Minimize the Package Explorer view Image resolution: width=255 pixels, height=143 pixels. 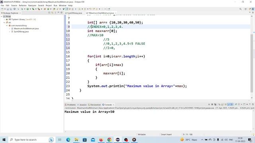[x=58, y=12]
